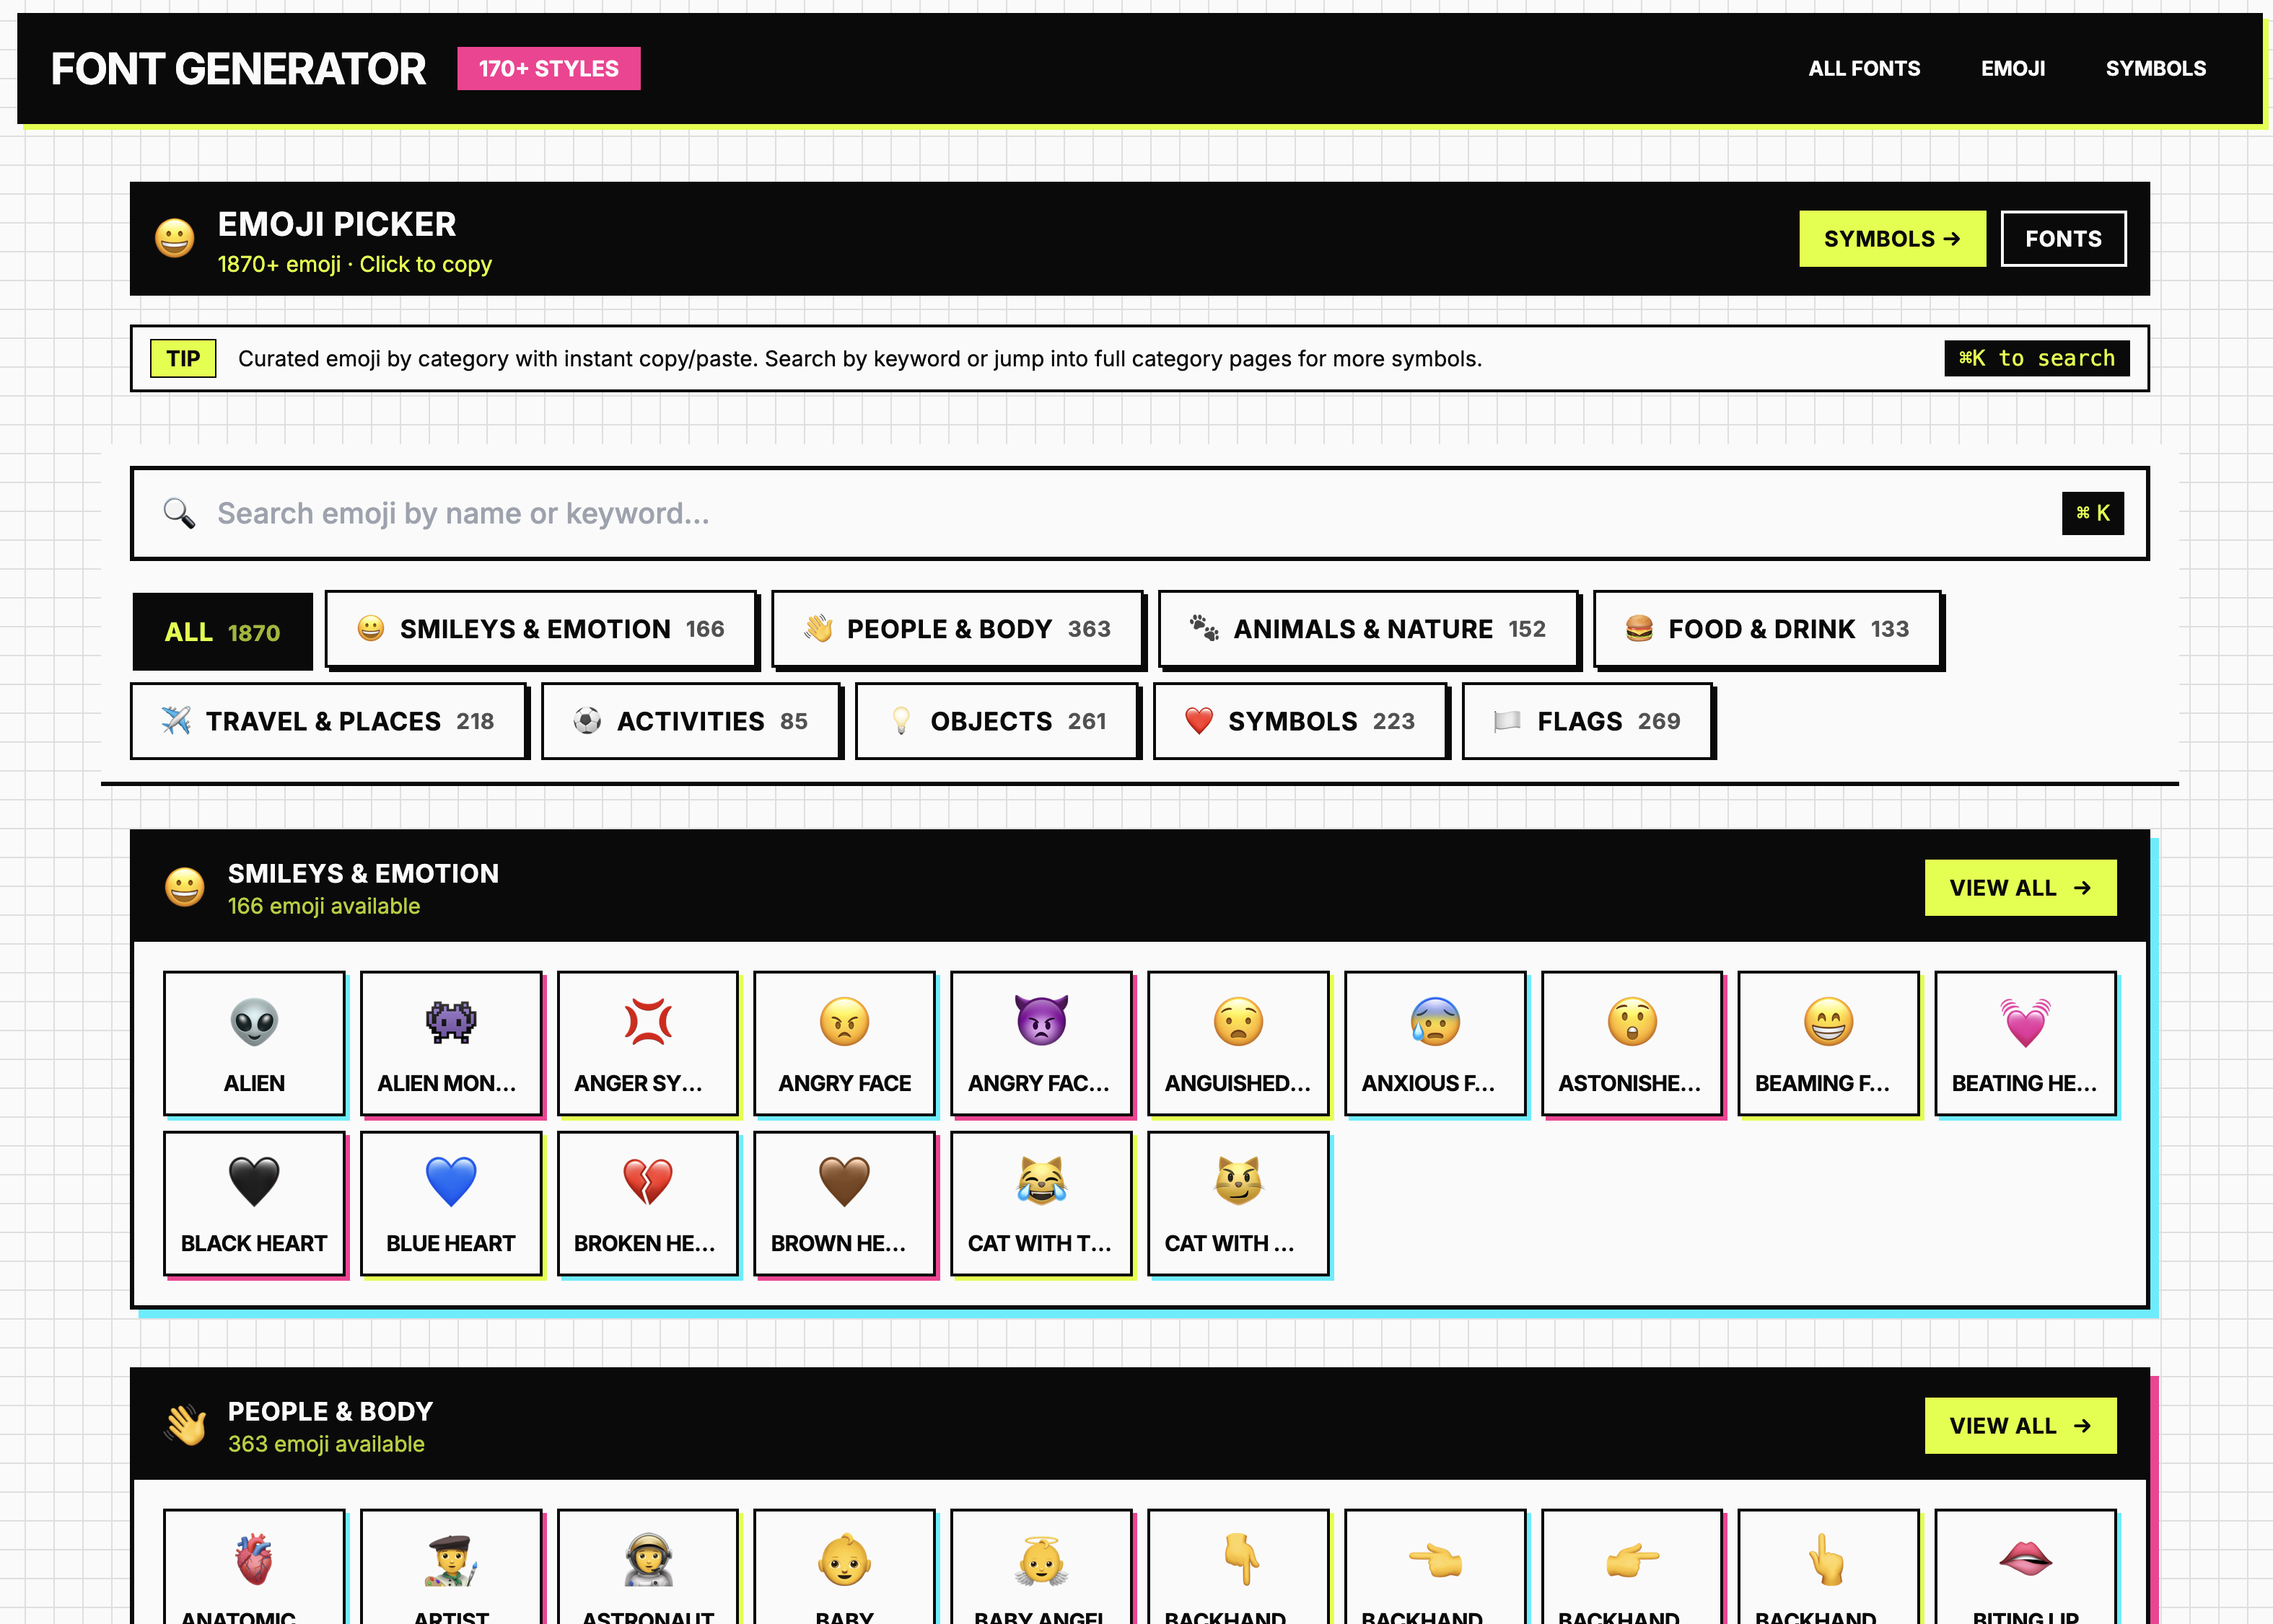This screenshot has height=1624, width=2273.
Task: Open the EMOJI navigation item
Action: tap(2013, 68)
